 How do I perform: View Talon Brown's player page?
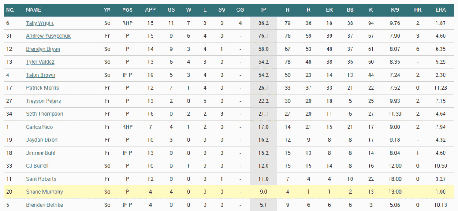tap(40, 75)
